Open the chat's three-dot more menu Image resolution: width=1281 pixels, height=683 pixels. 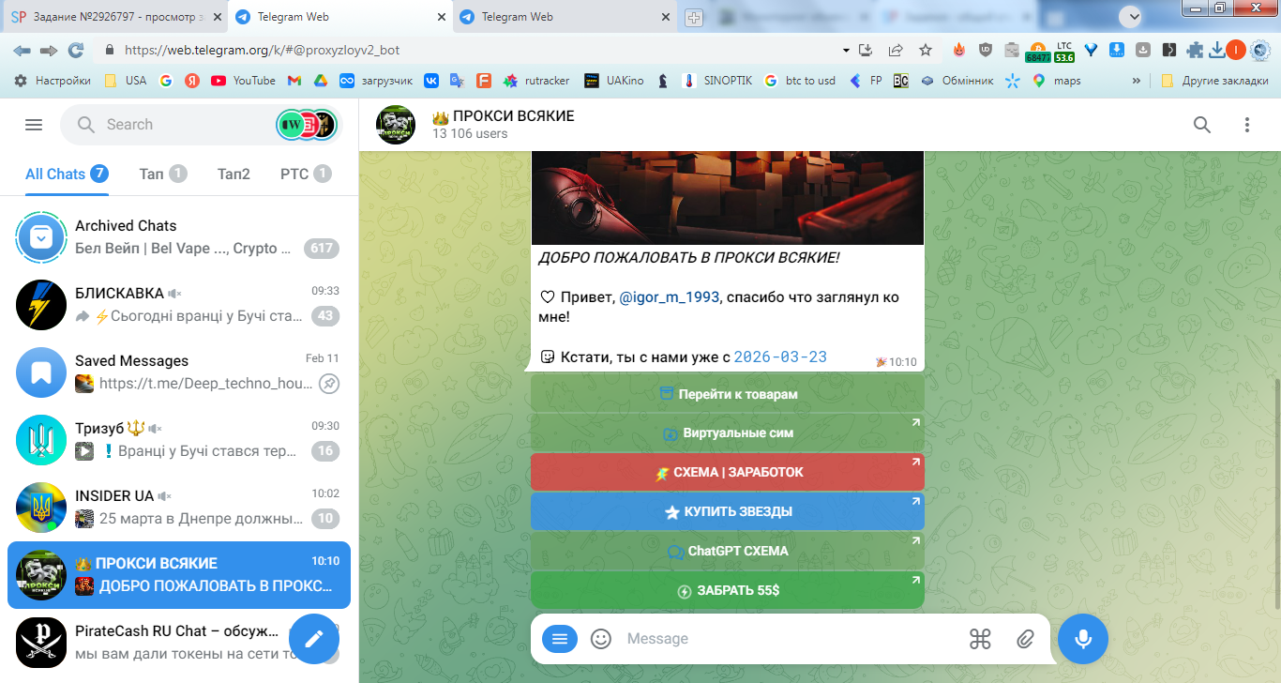(1247, 125)
